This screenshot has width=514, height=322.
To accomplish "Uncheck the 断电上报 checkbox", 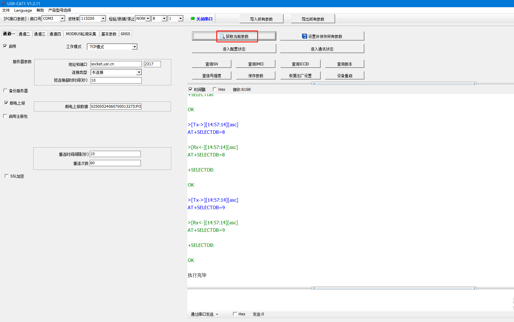I will (6, 103).
